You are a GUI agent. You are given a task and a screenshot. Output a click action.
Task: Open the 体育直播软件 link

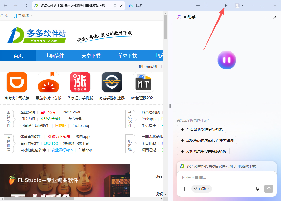pyautogui.click(x=31, y=137)
